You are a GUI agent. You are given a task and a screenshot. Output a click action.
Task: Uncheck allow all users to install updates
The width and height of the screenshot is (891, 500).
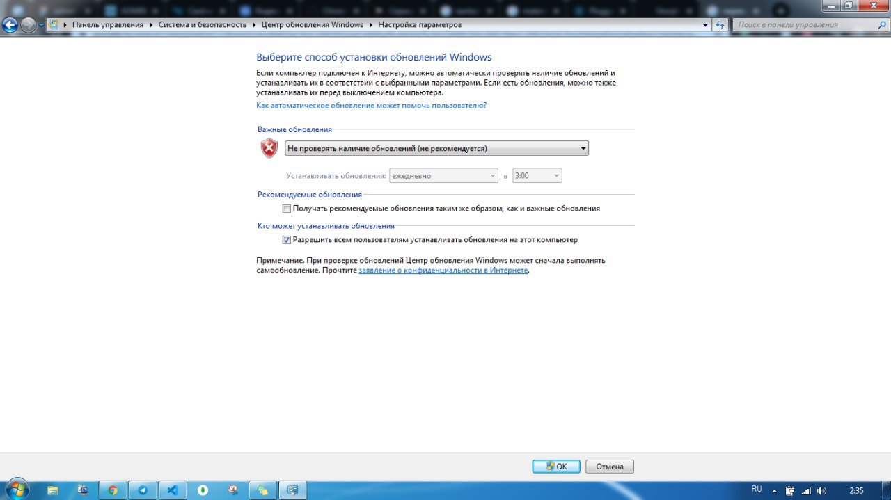287,240
